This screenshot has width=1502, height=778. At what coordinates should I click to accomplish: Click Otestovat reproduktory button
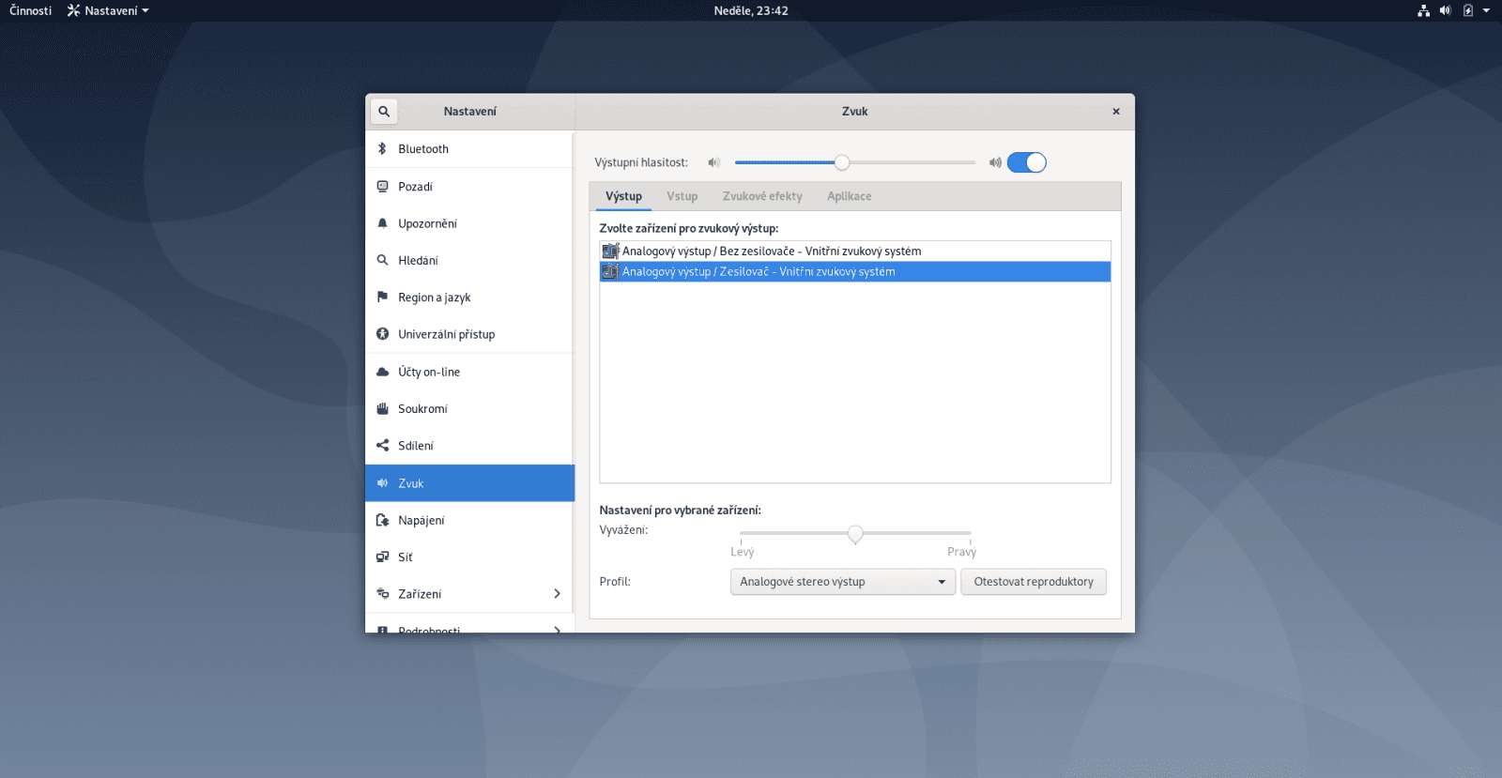pos(1034,582)
